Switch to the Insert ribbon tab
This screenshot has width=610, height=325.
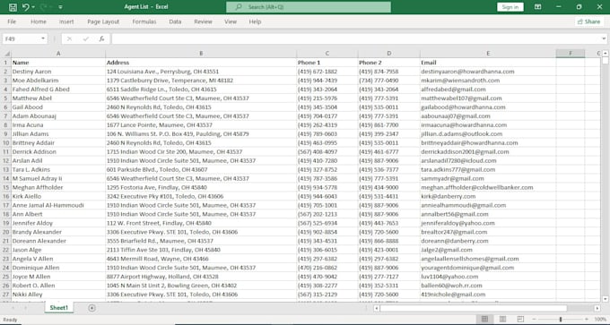(x=66, y=21)
